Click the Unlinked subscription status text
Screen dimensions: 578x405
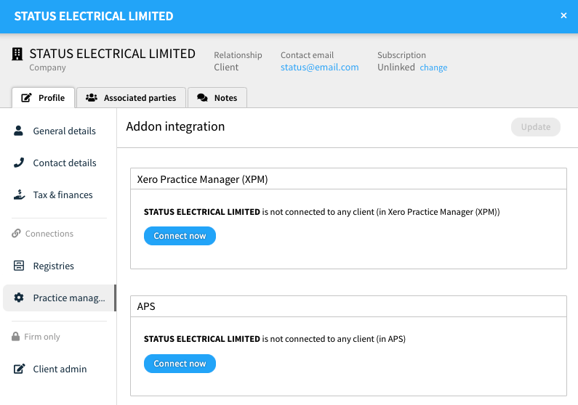(x=396, y=67)
